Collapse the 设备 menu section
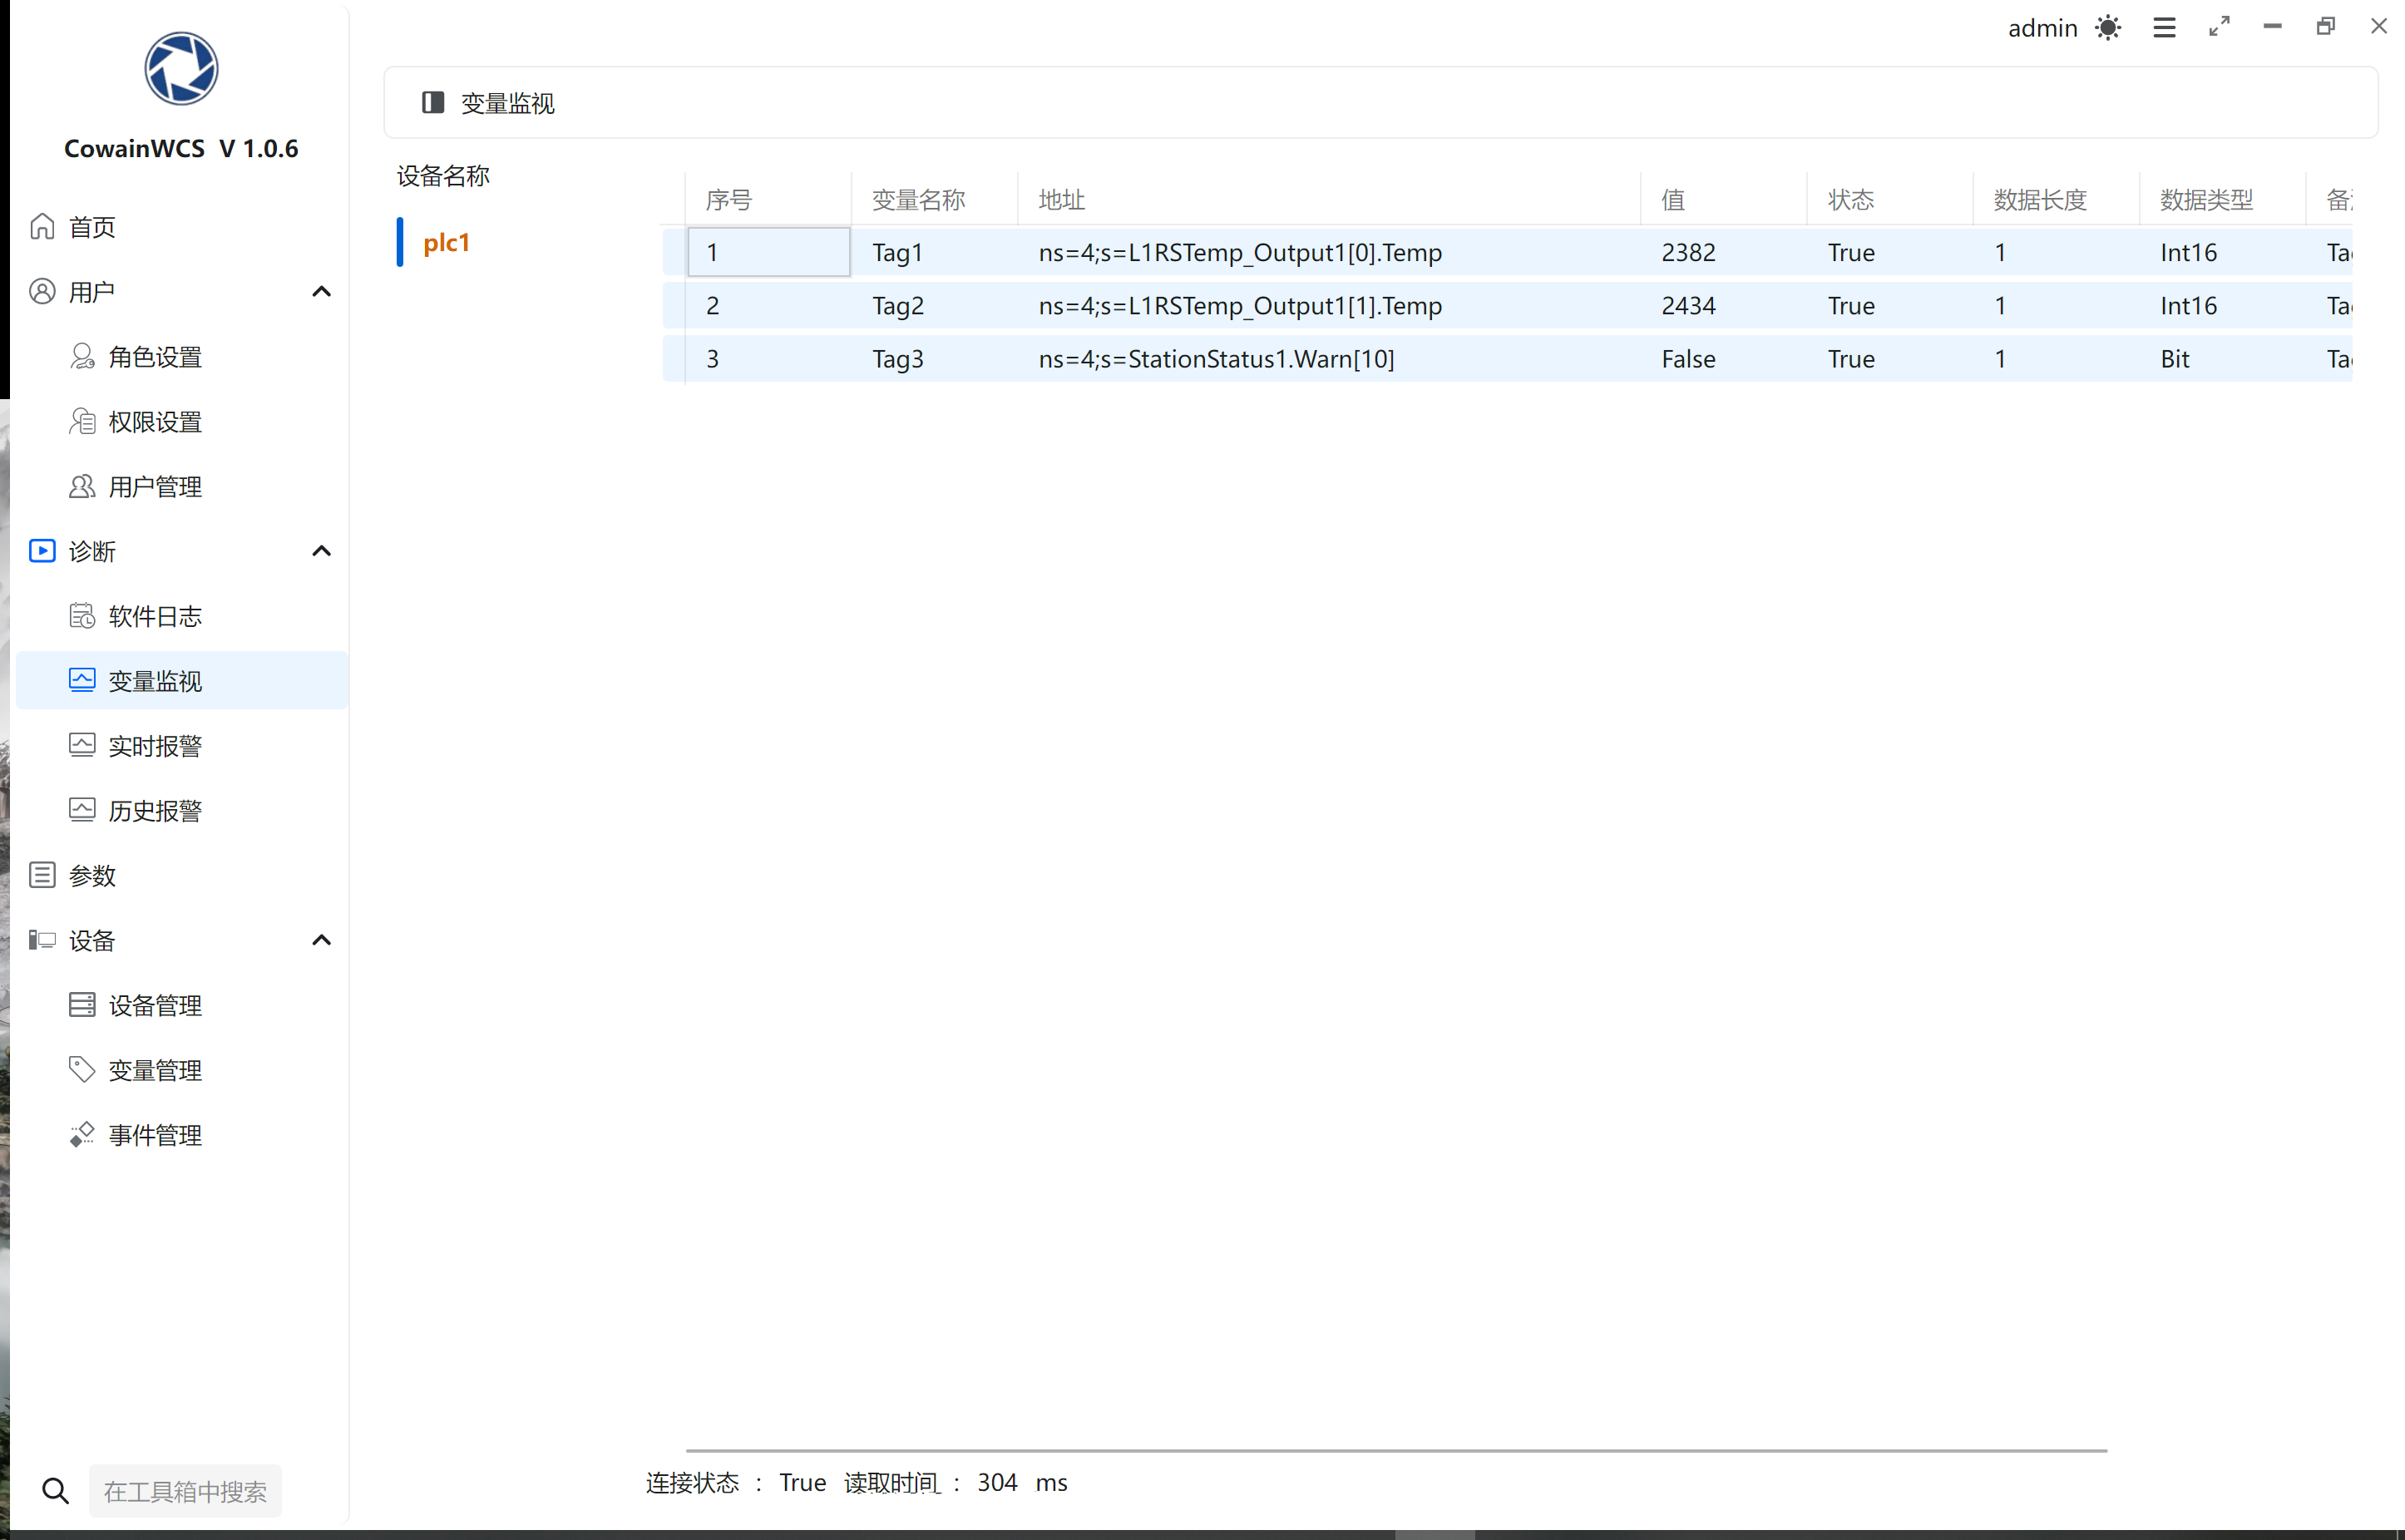The image size is (2405, 1540). coord(321,940)
